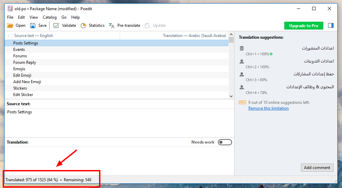Screen dimensions: 342x188
Task: Click the Update catalog icon
Action: tap(148, 25)
